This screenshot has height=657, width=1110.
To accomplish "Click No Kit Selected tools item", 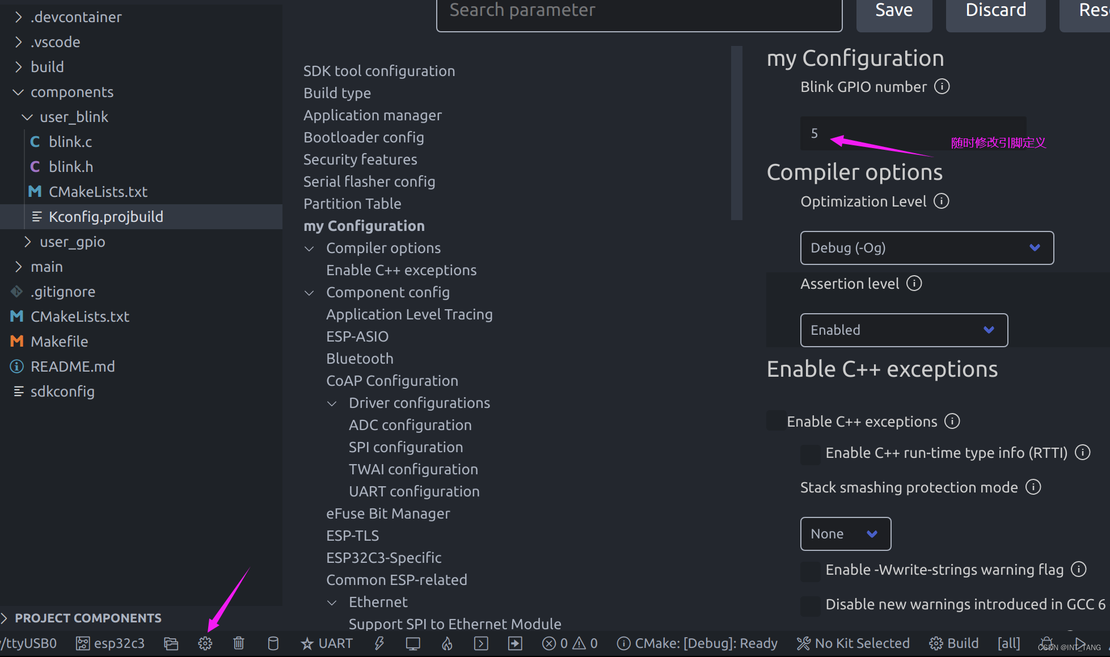I will [x=853, y=643].
